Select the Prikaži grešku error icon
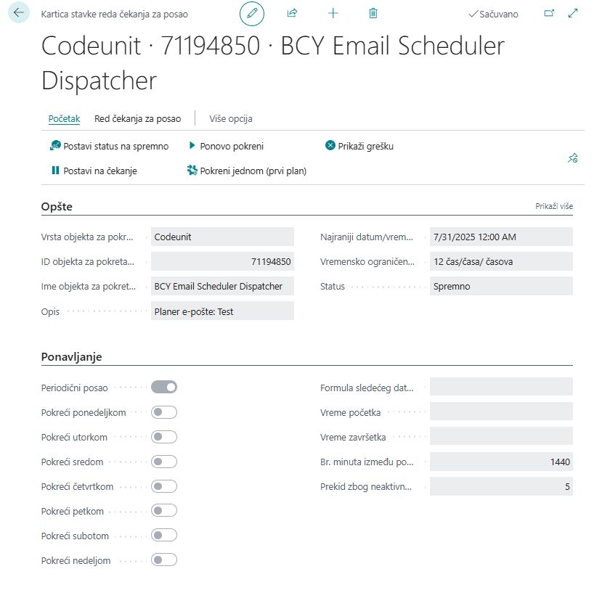 [330, 144]
